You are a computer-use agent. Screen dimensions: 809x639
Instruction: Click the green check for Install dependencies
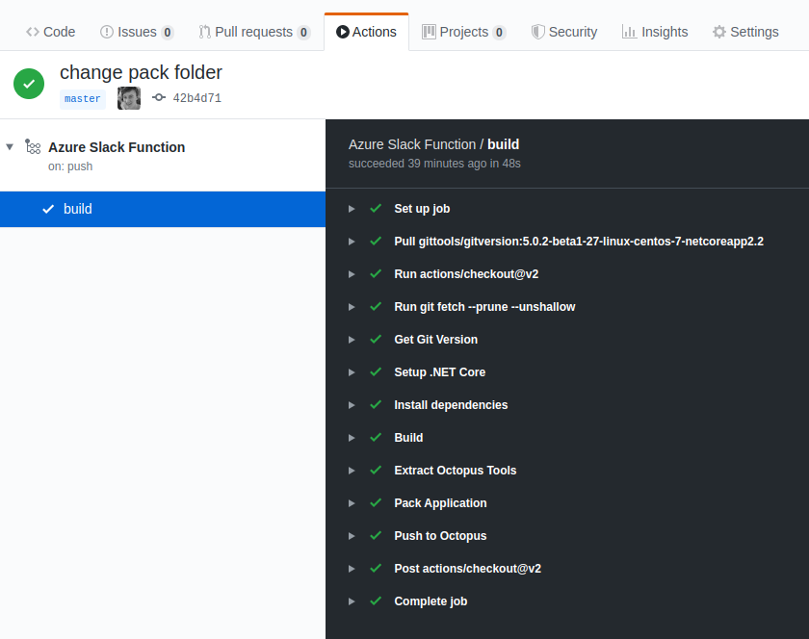pyautogui.click(x=376, y=404)
